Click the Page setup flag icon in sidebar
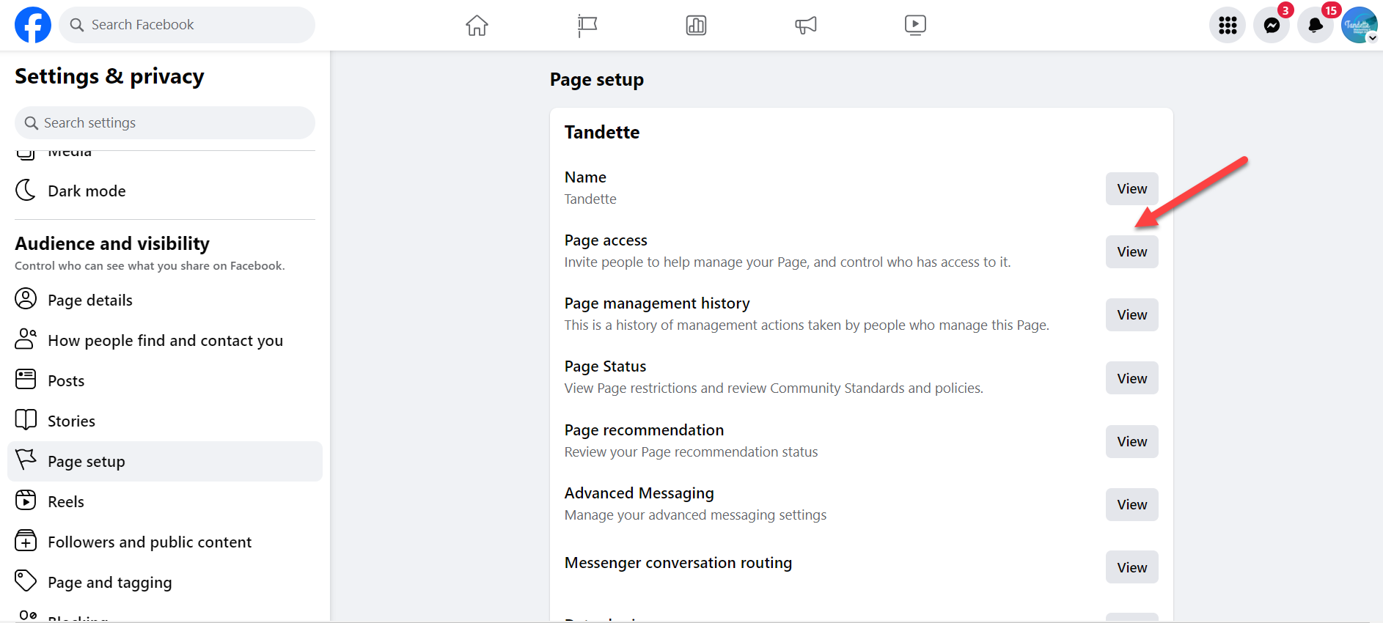The image size is (1383, 623). click(26, 460)
